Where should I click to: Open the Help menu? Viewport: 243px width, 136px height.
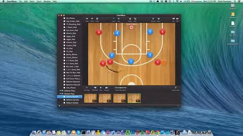coord(55,1)
